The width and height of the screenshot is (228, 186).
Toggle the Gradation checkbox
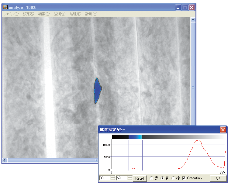click(184, 178)
